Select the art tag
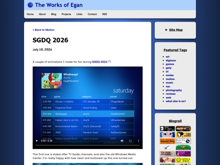Image resolution: width=220 pixels, height=165 pixels. [x=167, y=57]
